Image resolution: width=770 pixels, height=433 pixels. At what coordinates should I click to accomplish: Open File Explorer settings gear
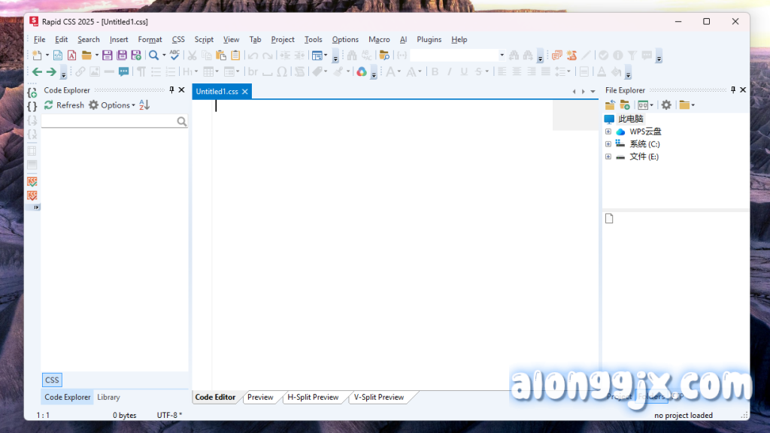tap(665, 105)
